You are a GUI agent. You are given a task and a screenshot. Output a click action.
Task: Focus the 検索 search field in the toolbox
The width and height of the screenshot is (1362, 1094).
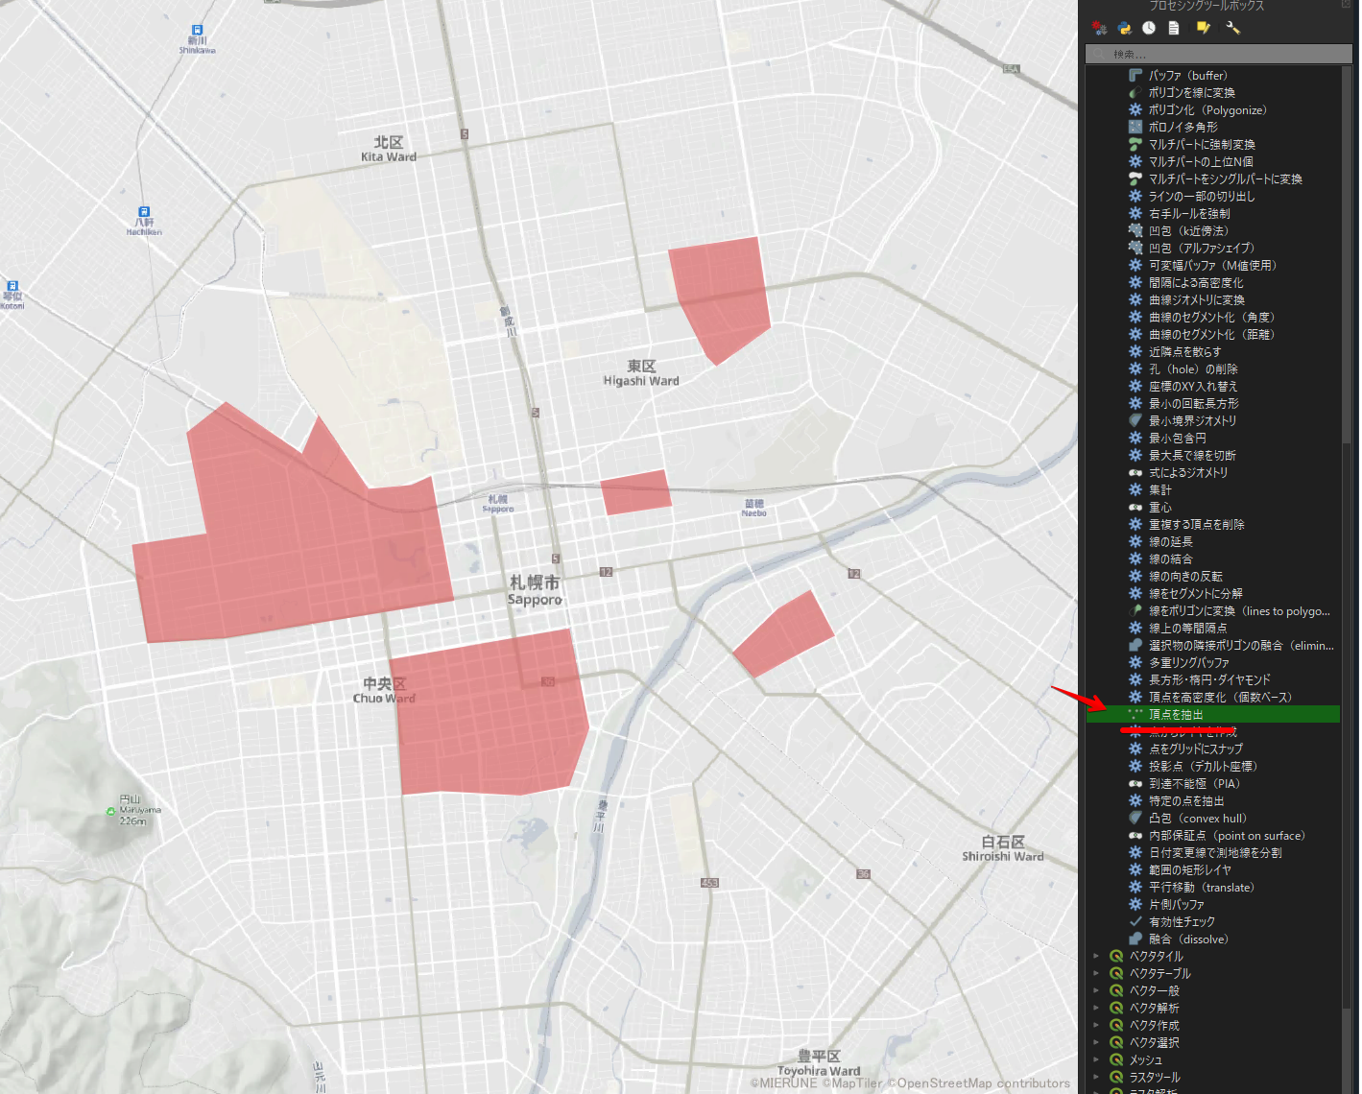[1218, 54]
